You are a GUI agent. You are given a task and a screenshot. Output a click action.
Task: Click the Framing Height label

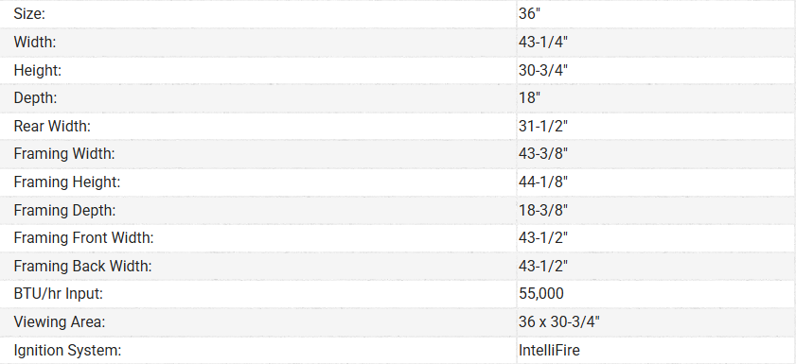click(67, 182)
